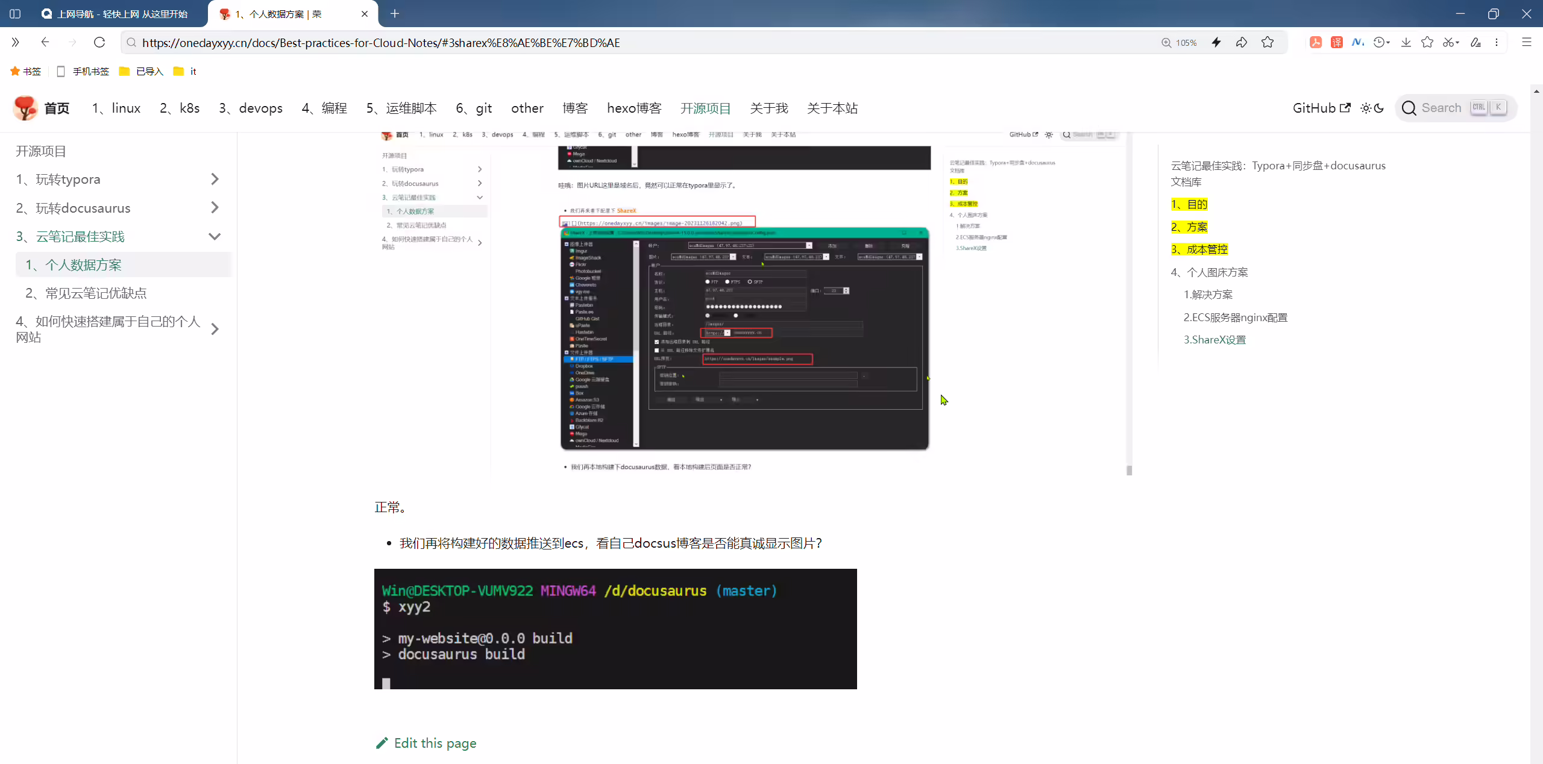Open the history clock icon
Viewport: 1543px width, 764px height.
pyautogui.click(x=1381, y=42)
